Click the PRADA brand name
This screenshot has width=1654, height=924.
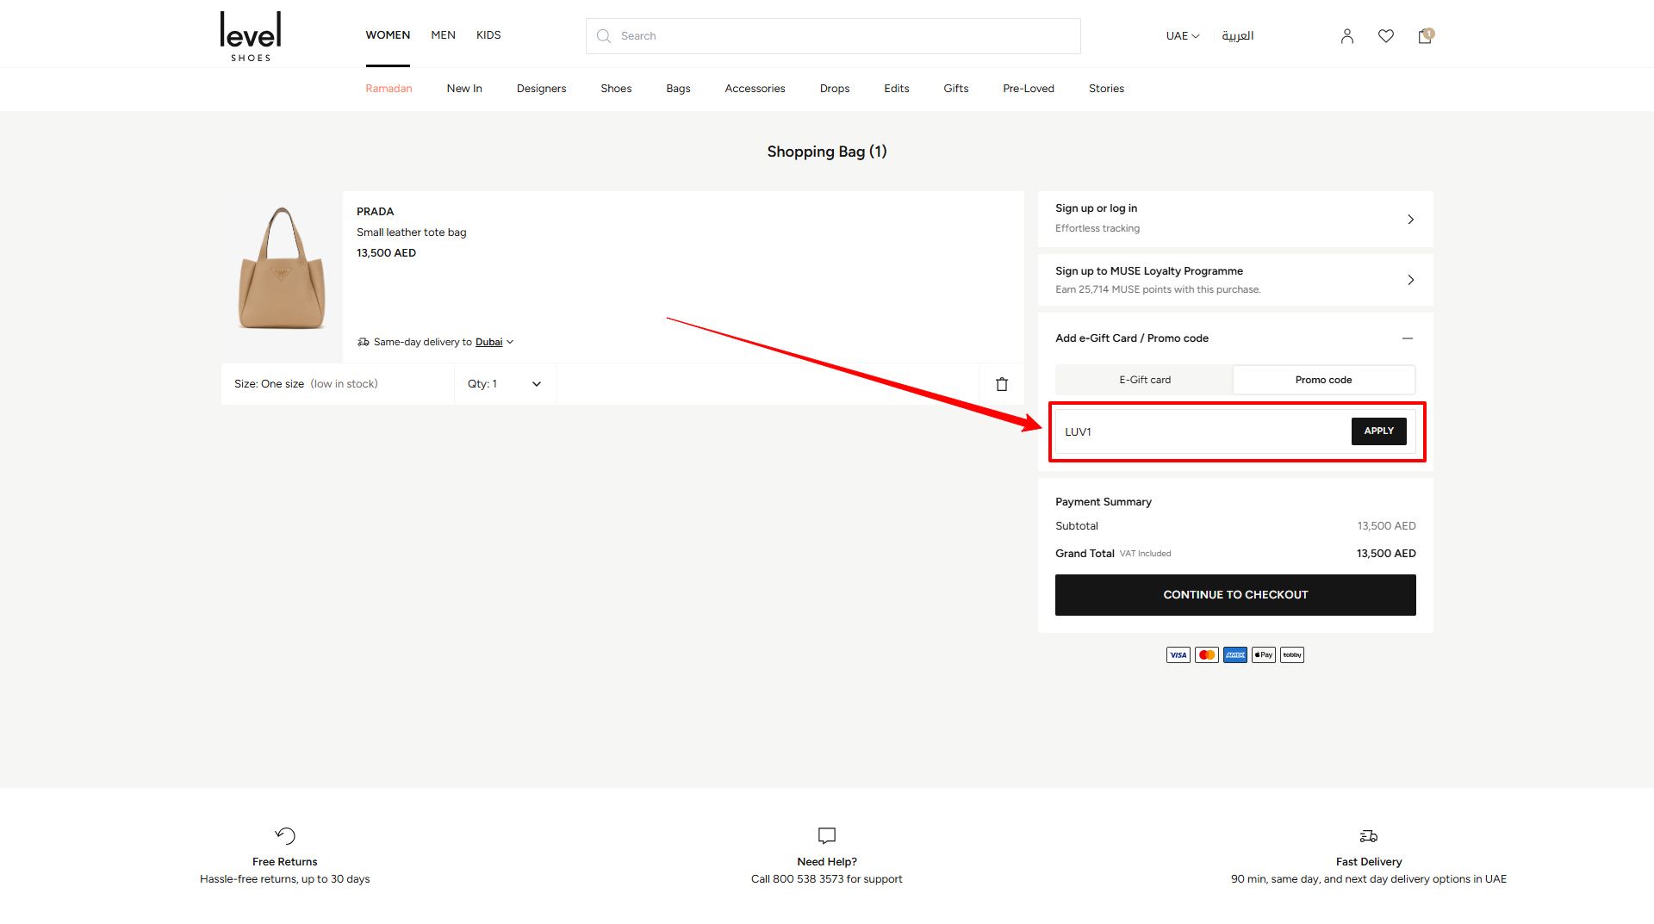(375, 212)
